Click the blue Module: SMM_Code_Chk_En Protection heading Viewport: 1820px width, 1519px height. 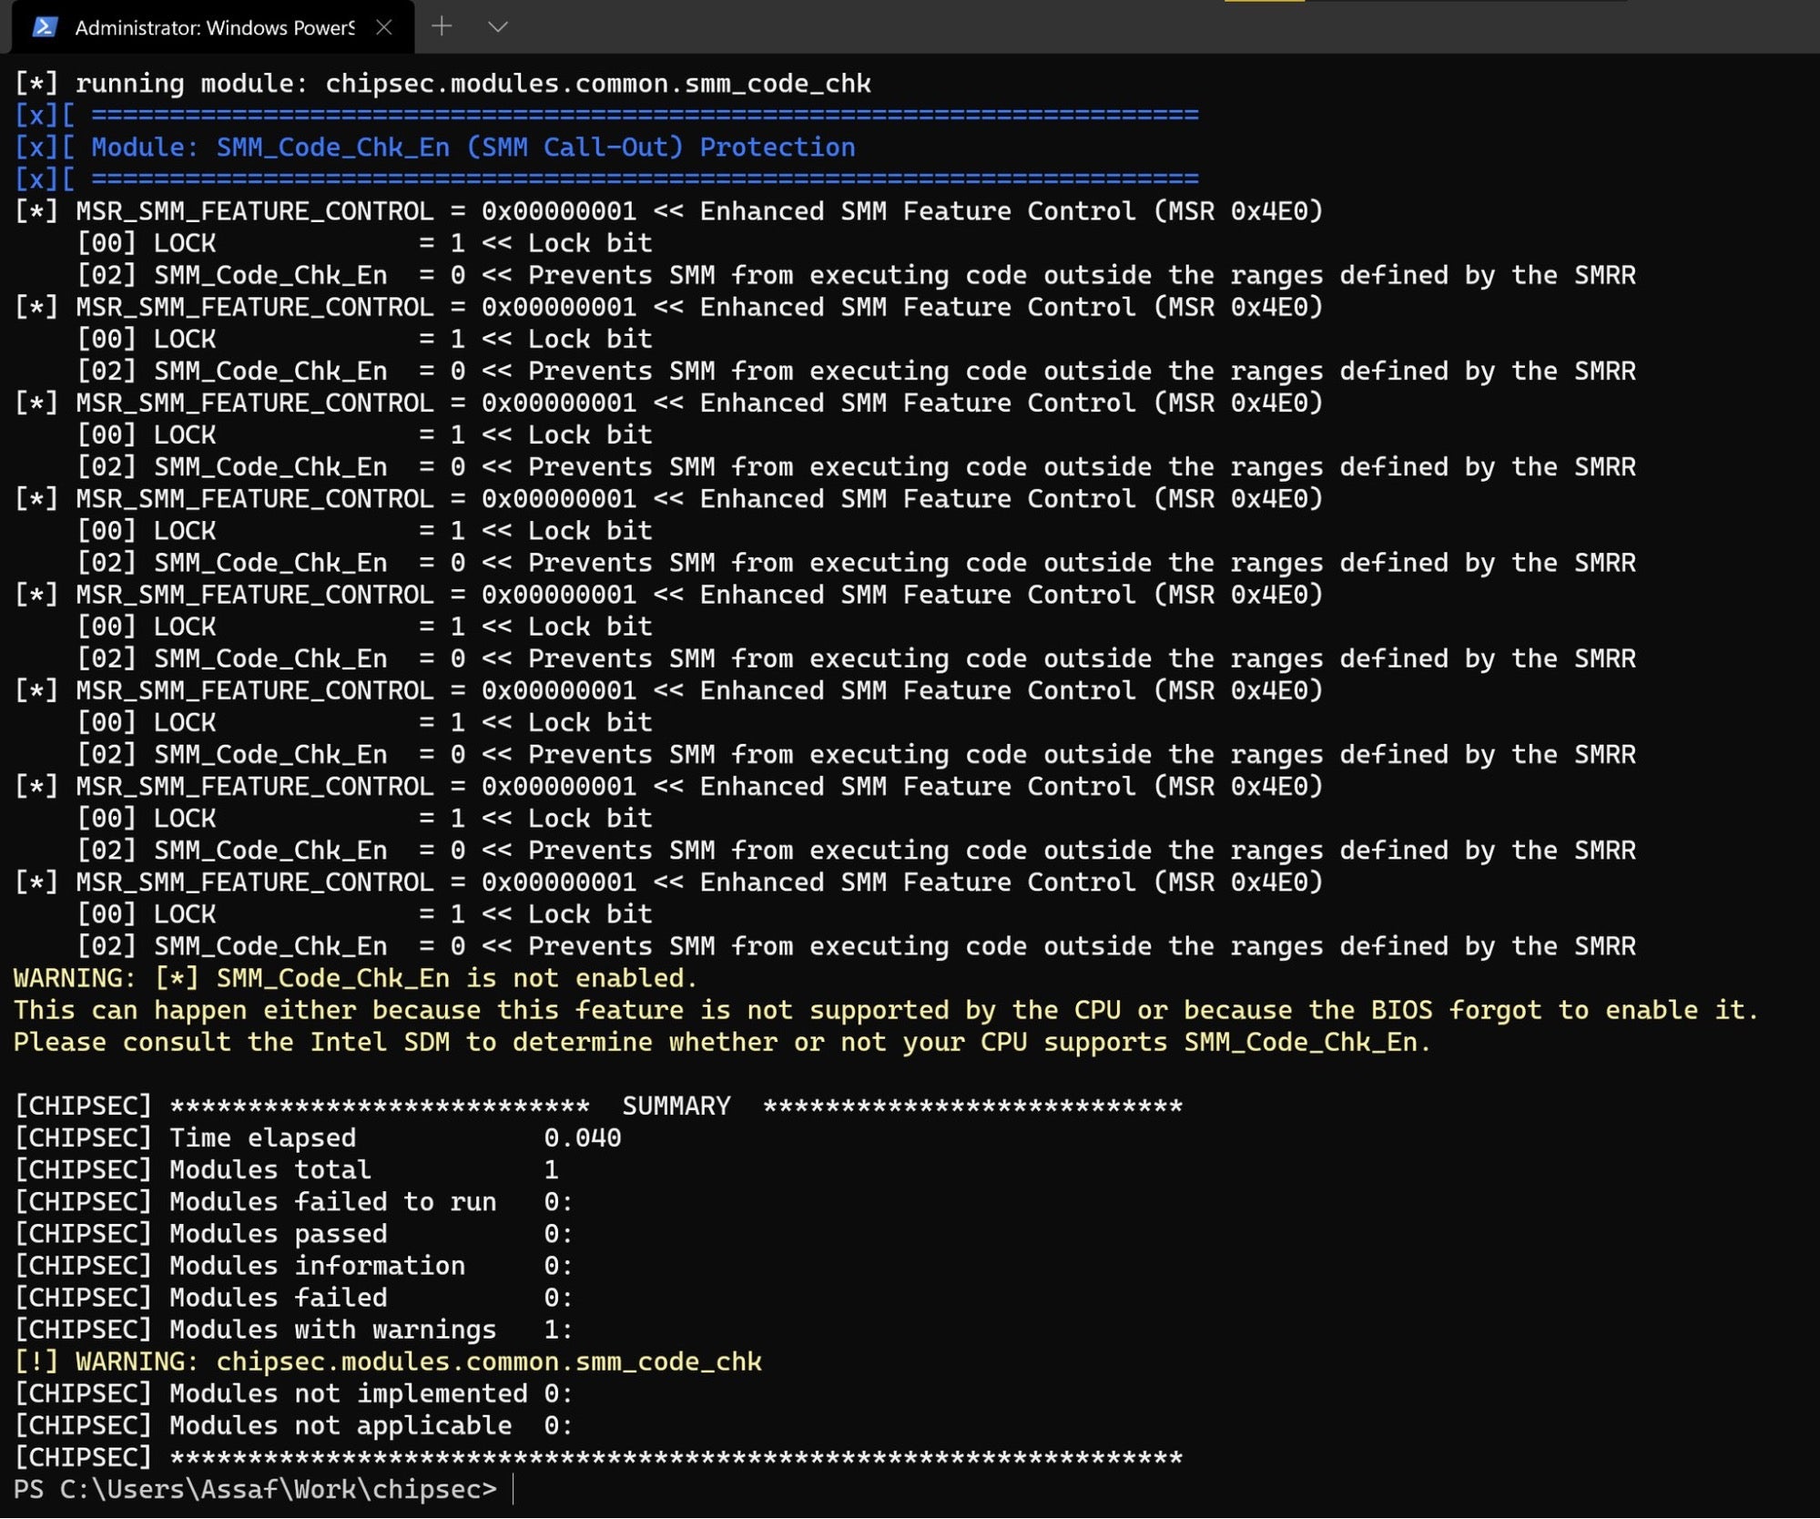[473, 147]
